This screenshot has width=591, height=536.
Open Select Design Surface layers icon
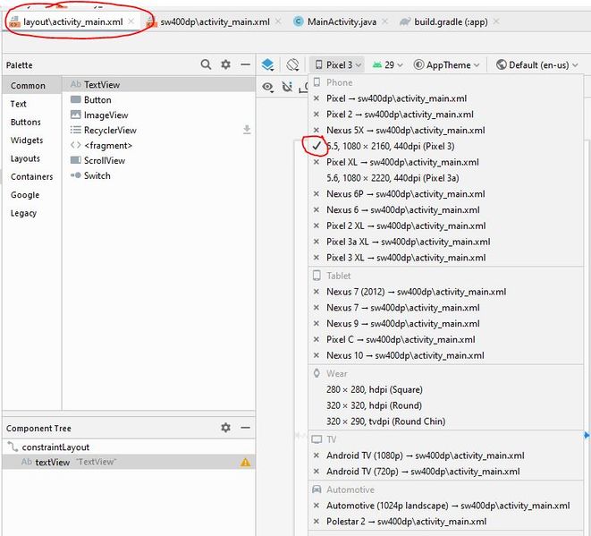[x=267, y=65]
